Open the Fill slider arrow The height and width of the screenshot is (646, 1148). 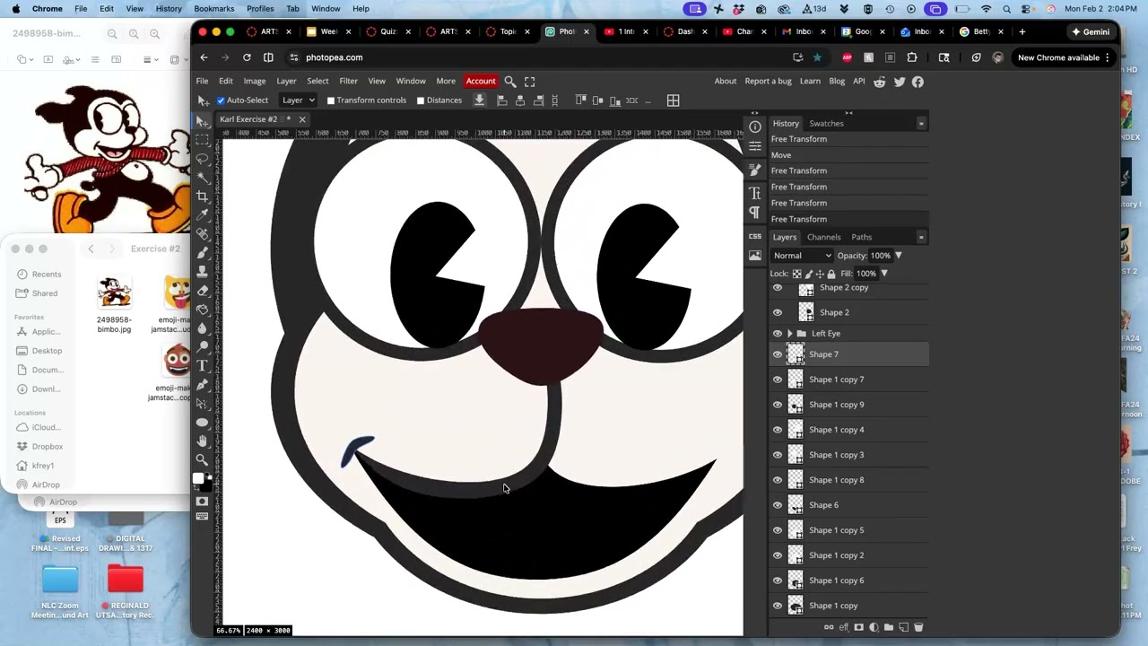click(x=883, y=274)
